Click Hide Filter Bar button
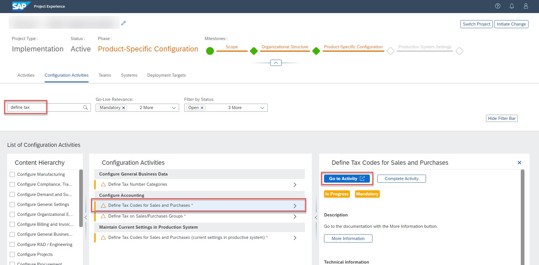The height and width of the screenshot is (265, 539). coord(502,118)
